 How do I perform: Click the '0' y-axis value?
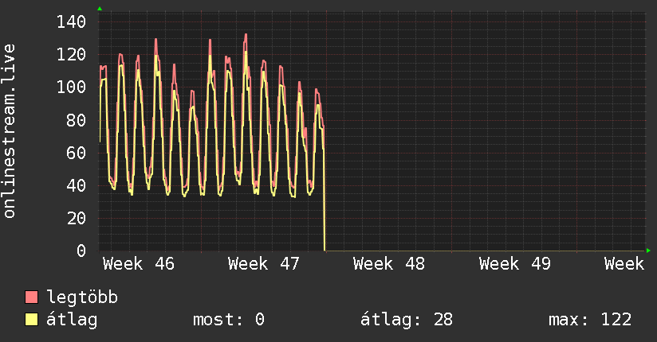point(81,251)
